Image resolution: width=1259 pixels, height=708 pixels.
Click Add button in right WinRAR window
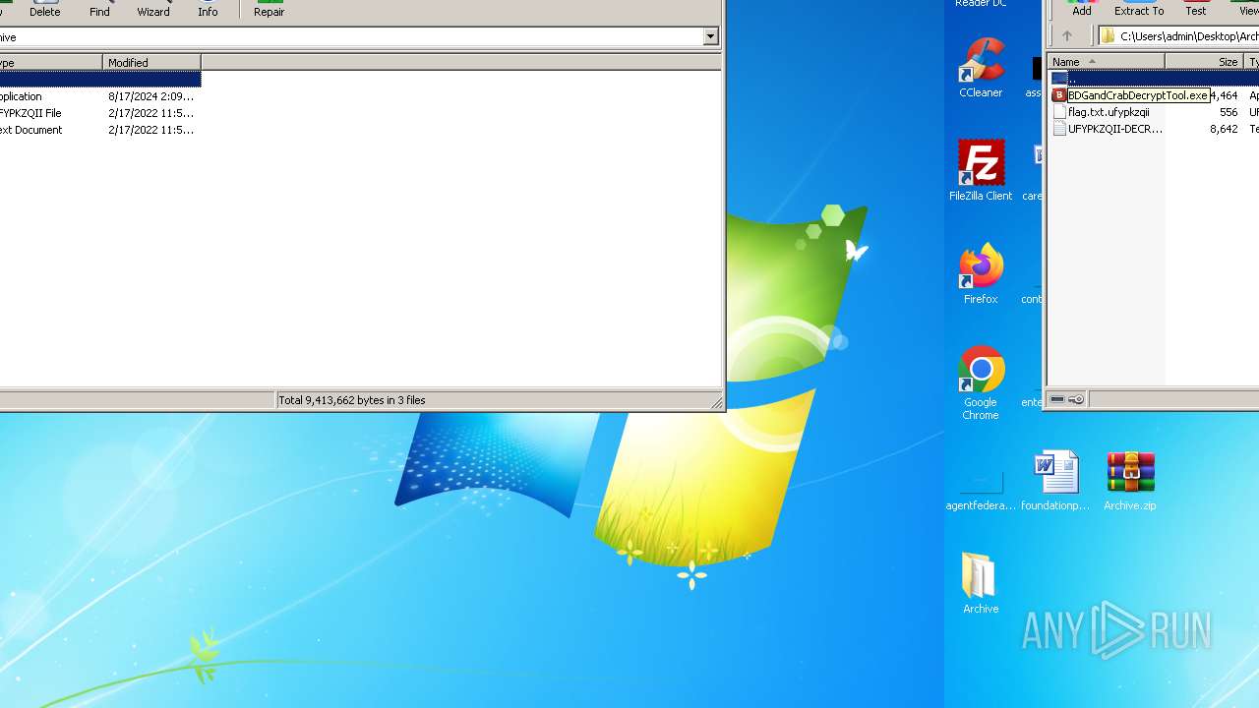pyautogui.click(x=1081, y=9)
